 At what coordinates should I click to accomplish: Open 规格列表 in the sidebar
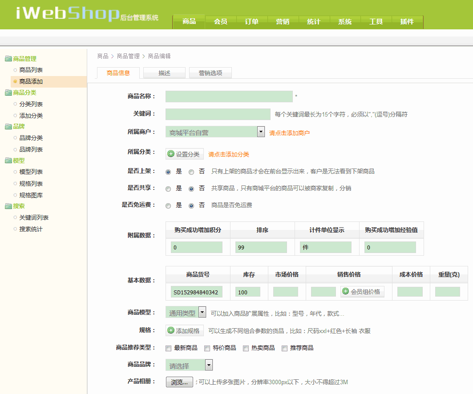coord(31,184)
